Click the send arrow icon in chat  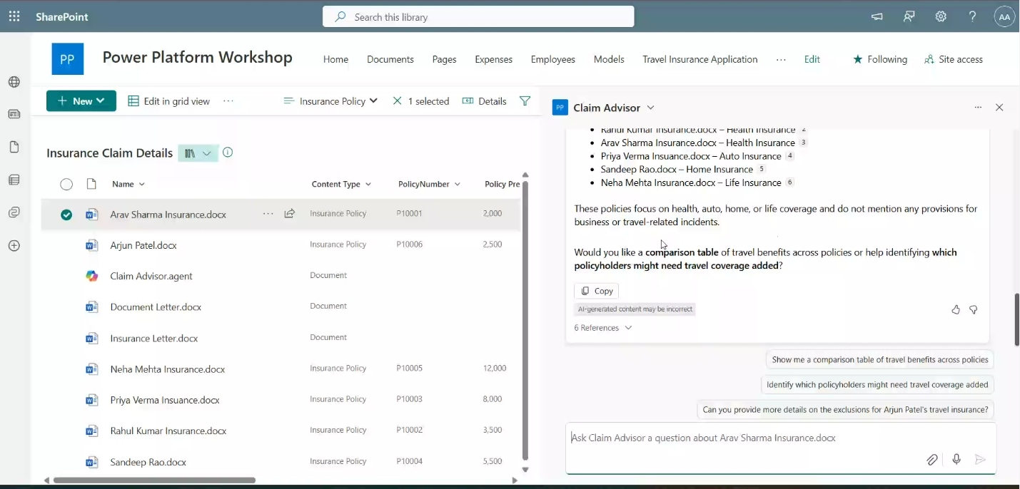981,460
